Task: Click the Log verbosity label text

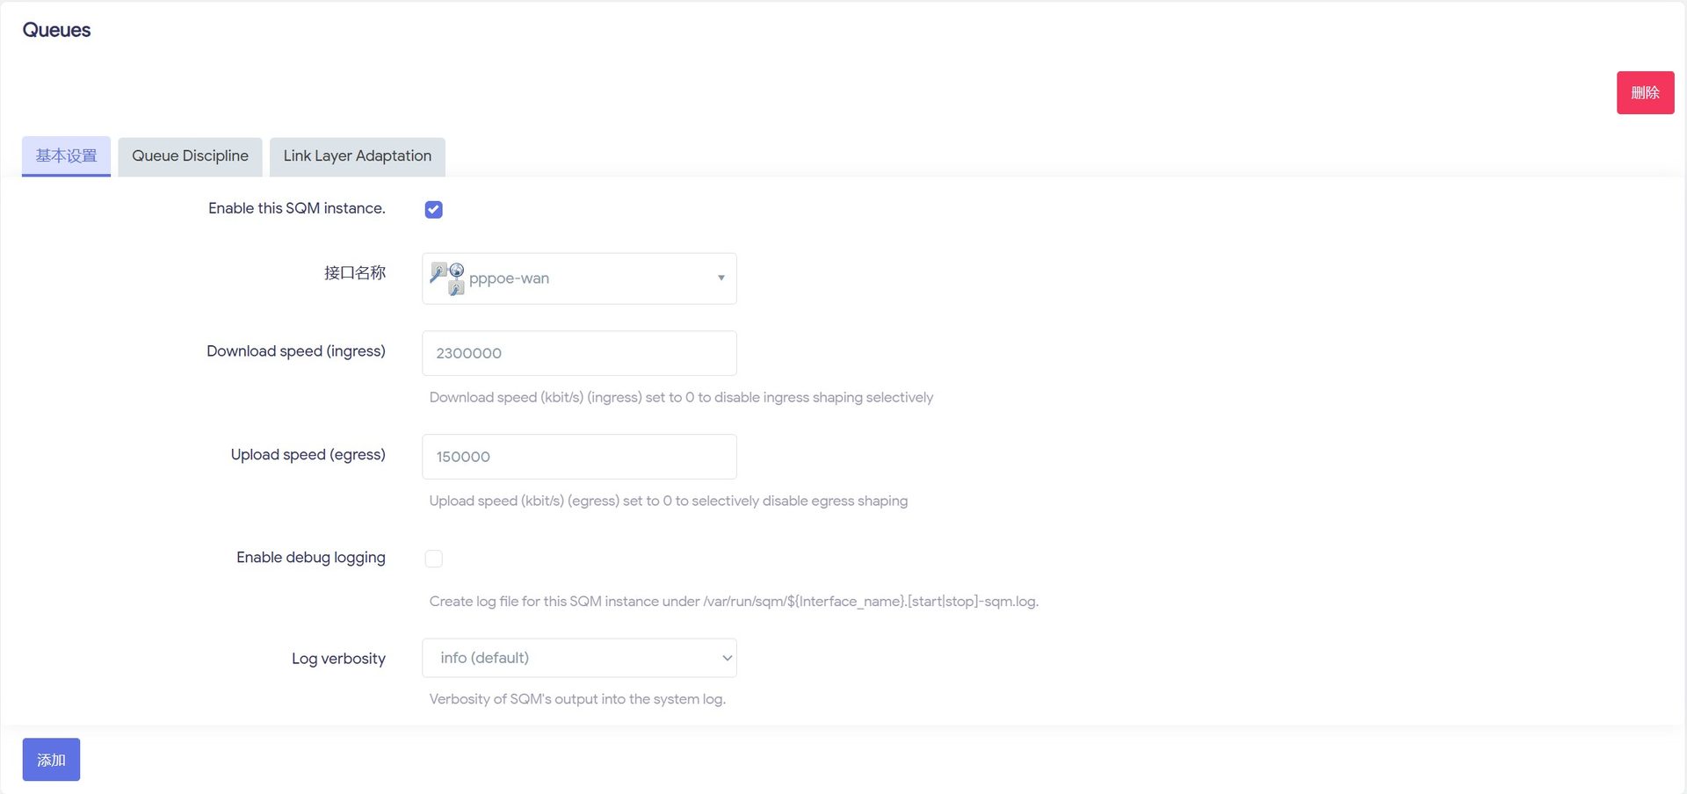Action: [338, 659]
